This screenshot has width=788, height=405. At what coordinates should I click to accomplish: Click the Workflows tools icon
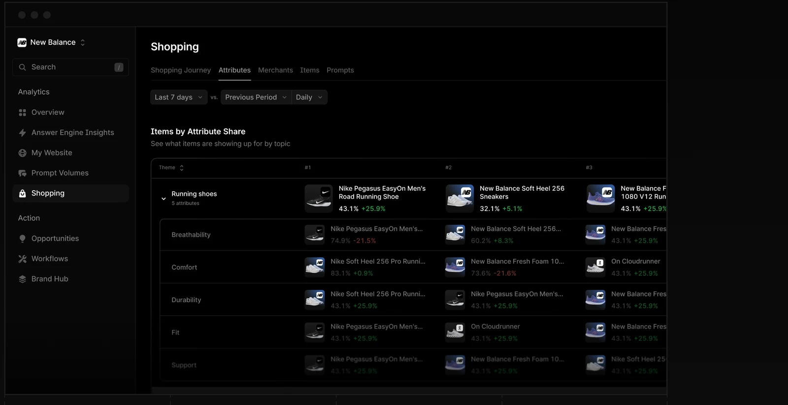22,259
